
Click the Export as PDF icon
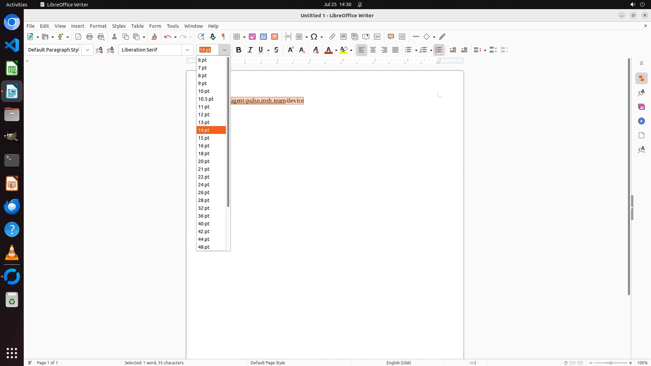click(x=78, y=37)
